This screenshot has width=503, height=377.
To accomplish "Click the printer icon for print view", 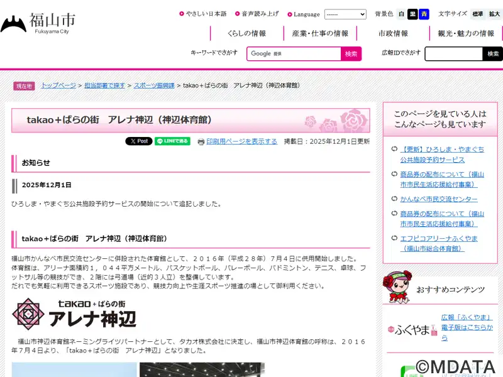I will click(201, 142).
